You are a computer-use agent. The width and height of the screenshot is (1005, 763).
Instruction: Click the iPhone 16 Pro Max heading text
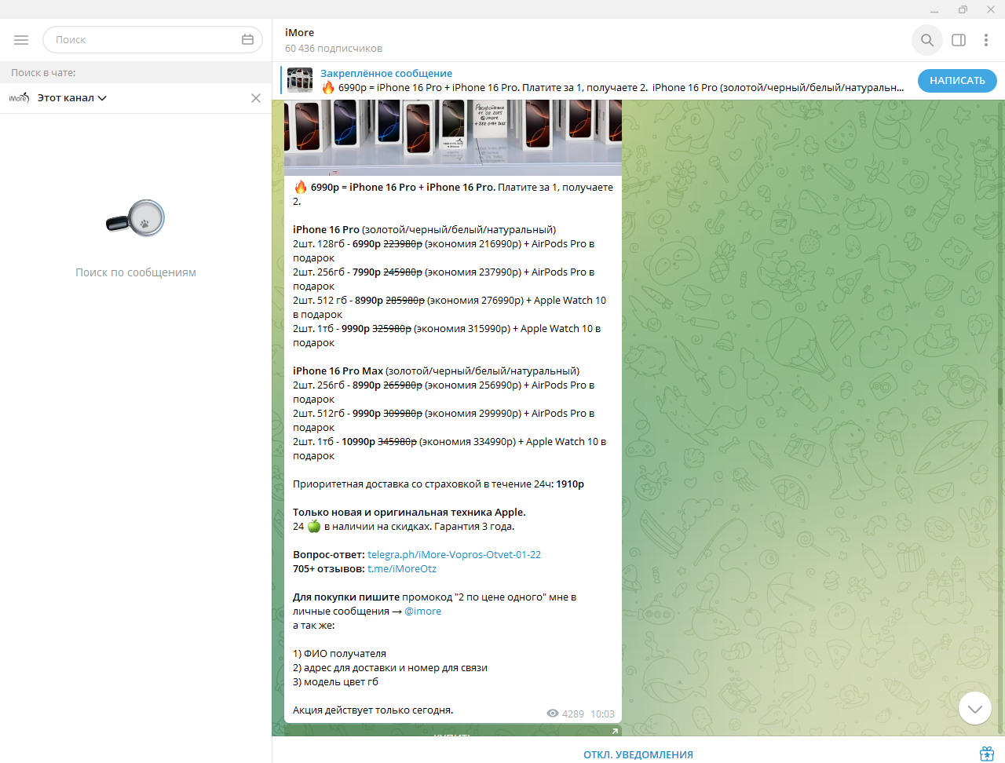(338, 371)
